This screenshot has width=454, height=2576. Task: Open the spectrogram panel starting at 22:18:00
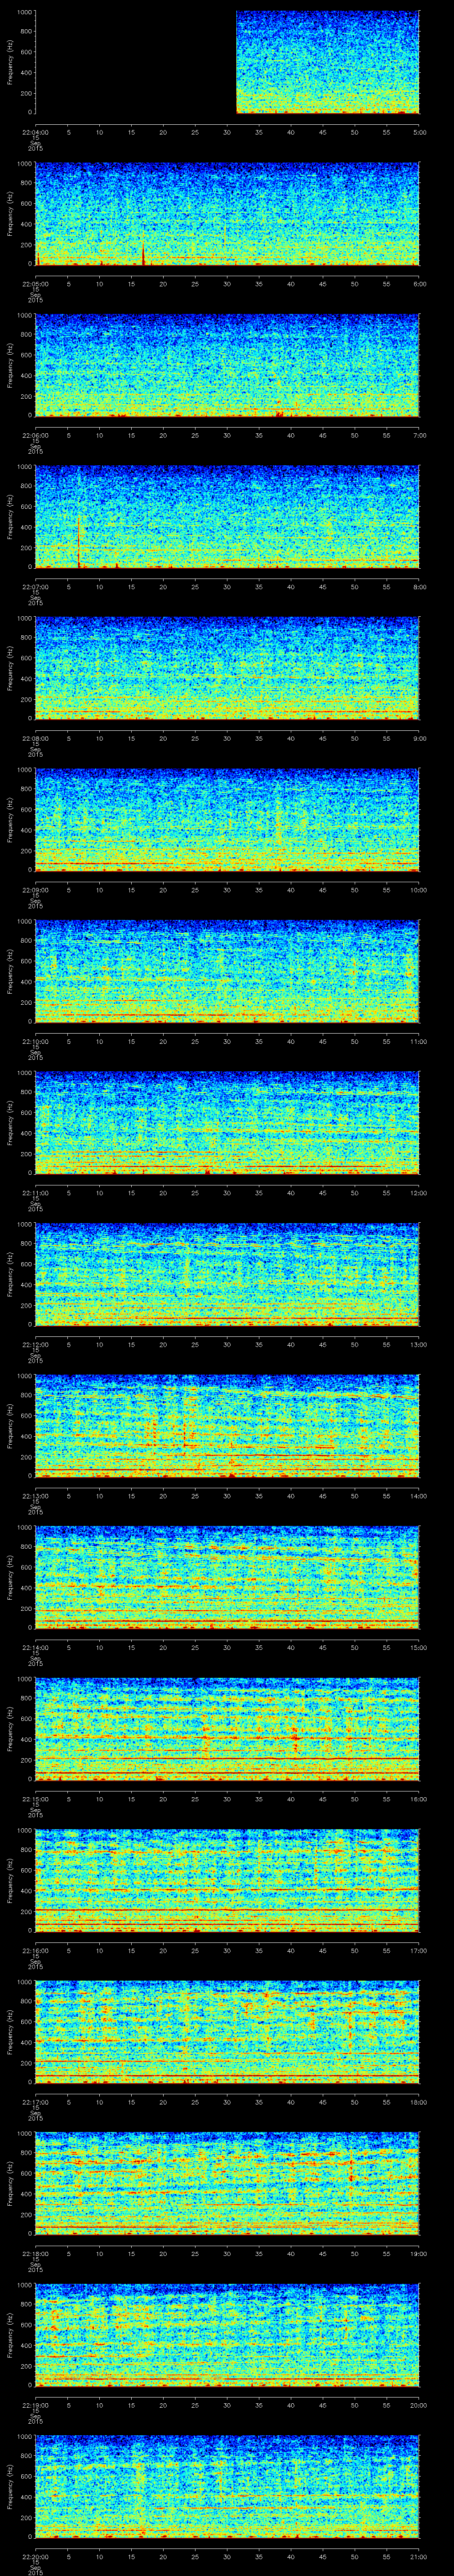click(x=227, y=2183)
